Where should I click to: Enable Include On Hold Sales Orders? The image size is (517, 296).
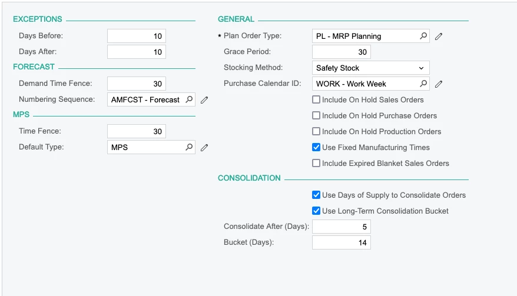pyautogui.click(x=316, y=100)
